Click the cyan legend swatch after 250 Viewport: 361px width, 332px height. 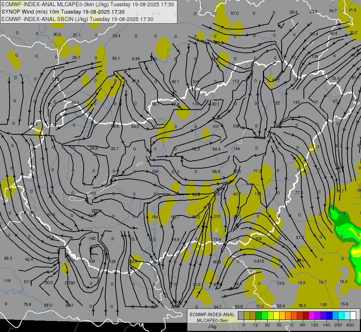coord(341,316)
